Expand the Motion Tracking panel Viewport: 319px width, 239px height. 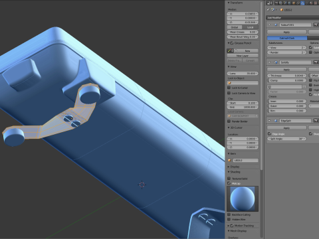(229, 226)
